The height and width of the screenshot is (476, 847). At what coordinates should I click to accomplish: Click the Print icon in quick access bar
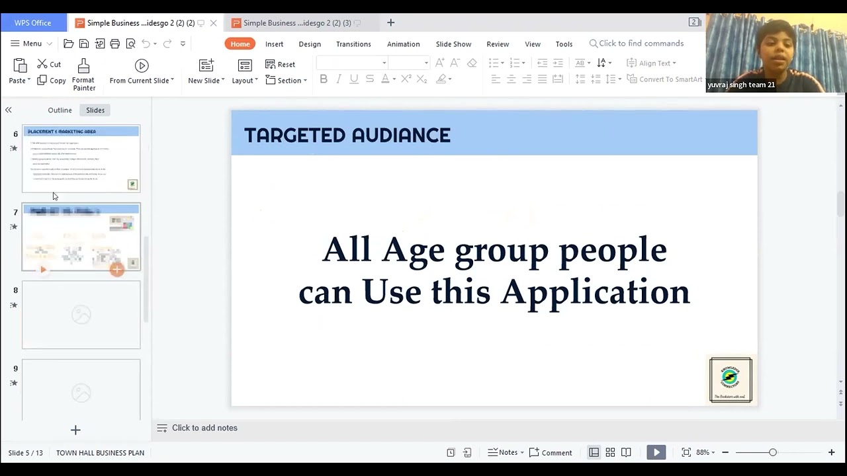115,44
